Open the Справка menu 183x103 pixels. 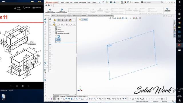[94, 2]
